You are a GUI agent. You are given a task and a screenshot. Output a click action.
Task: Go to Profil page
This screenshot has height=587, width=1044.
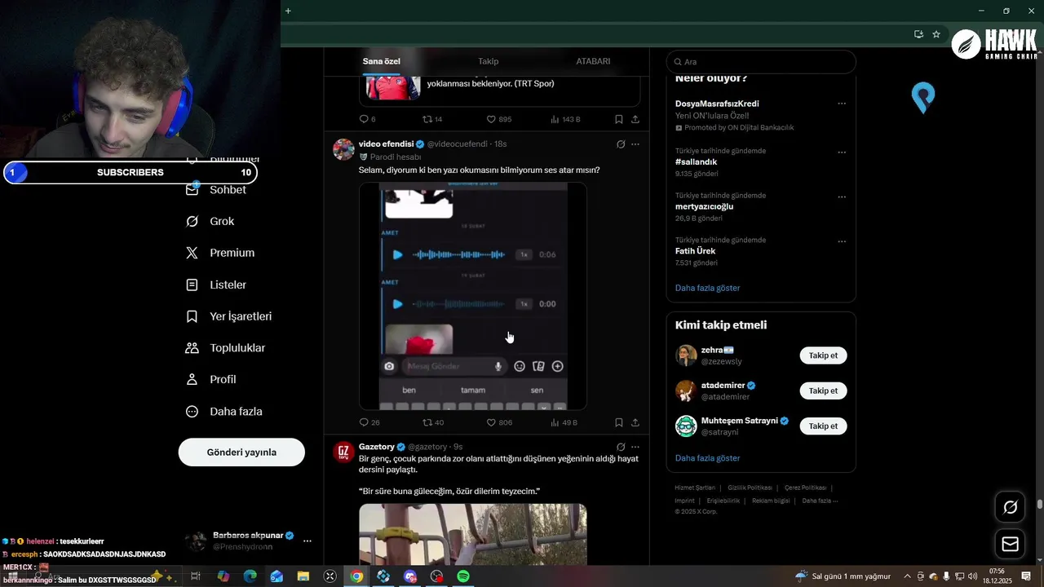[x=211, y=379]
